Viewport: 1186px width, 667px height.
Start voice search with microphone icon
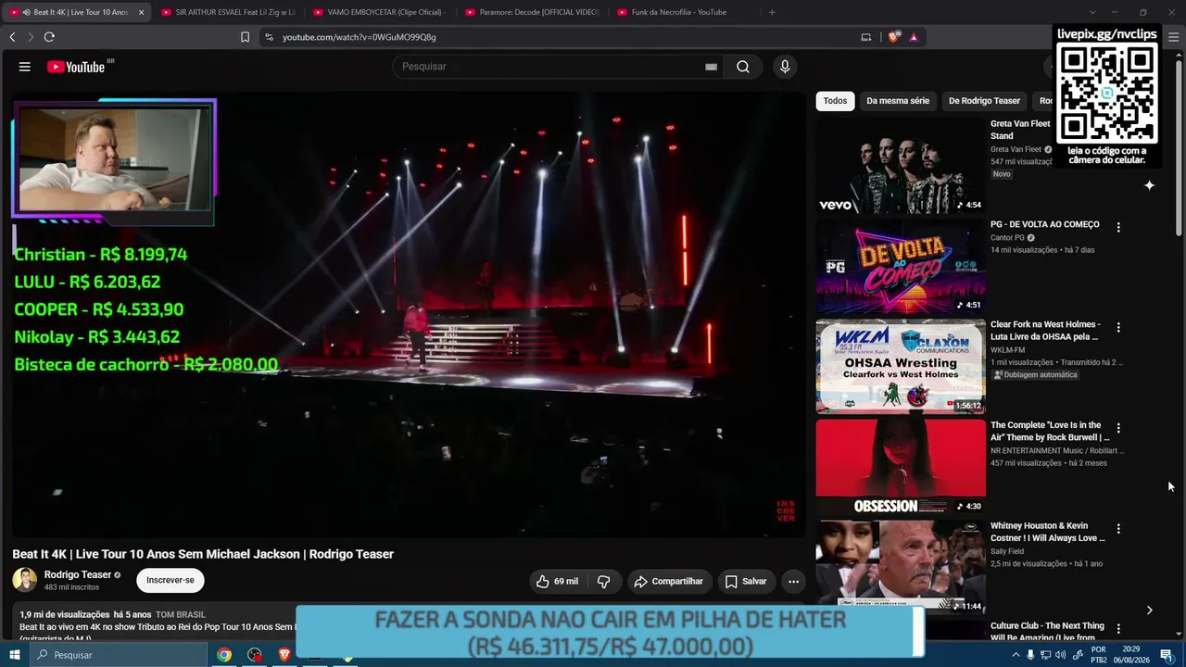pos(785,67)
